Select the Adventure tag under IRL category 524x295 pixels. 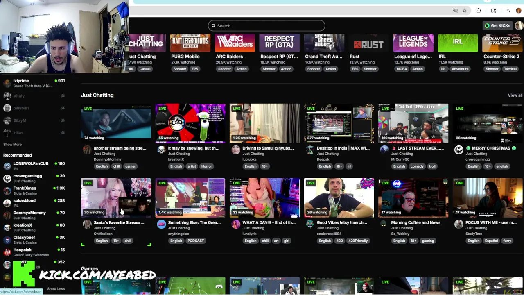coord(460,69)
